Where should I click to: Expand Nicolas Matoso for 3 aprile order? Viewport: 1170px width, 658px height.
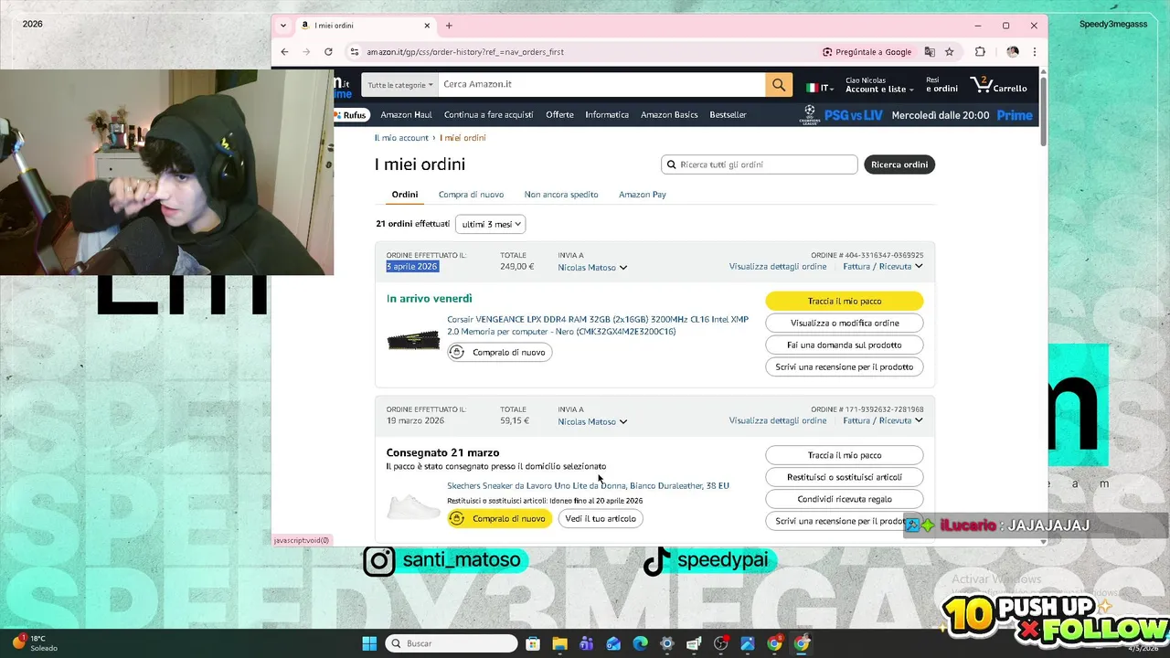592,268
